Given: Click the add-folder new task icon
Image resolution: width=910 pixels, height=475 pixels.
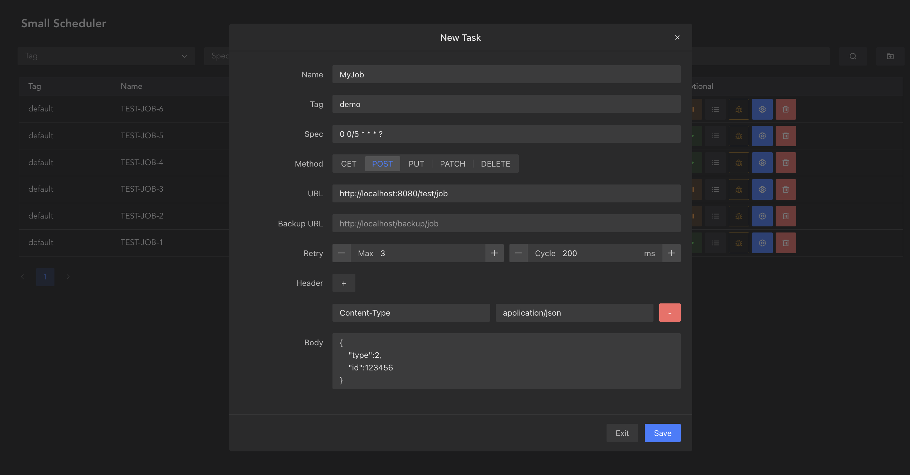Looking at the screenshot, I should point(890,56).
